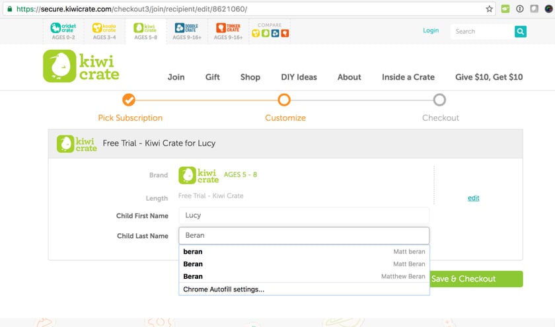Click the Customize step circle
The height and width of the screenshot is (327, 555).
click(x=284, y=100)
